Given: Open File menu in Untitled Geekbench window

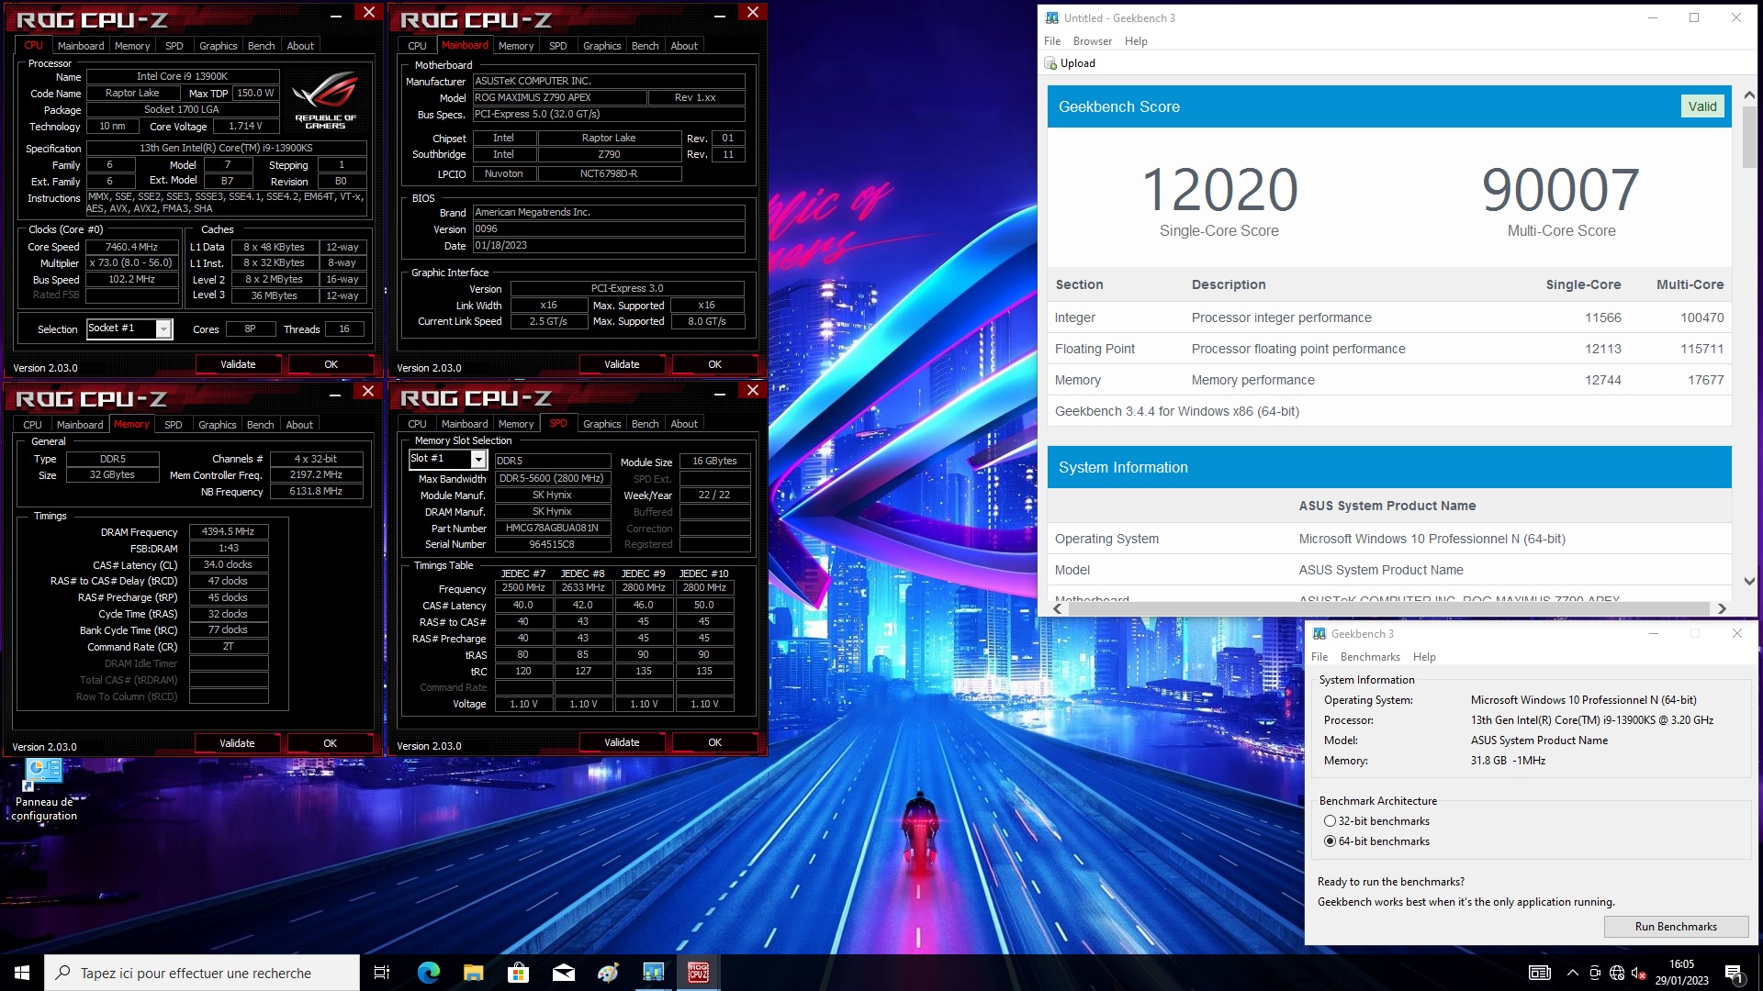Looking at the screenshot, I should point(1052,41).
